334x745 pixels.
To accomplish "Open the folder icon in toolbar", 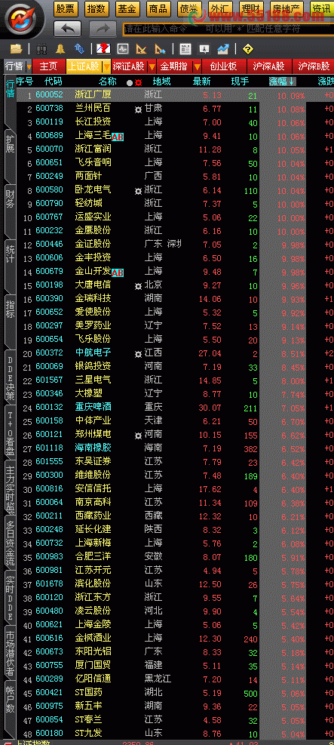I will pyautogui.click(x=16, y=48).
